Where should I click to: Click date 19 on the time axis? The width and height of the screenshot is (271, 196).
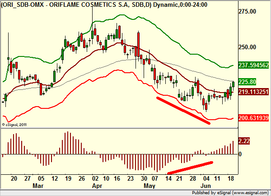click(68, 178)
